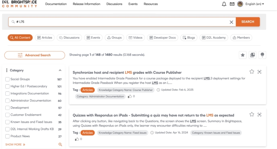Open the messages envelope icon

point(232,4)
